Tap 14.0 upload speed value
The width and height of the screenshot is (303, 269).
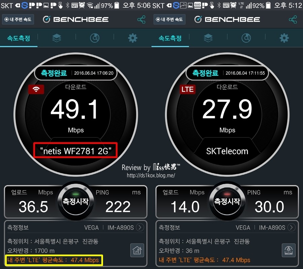click(185, 207)
